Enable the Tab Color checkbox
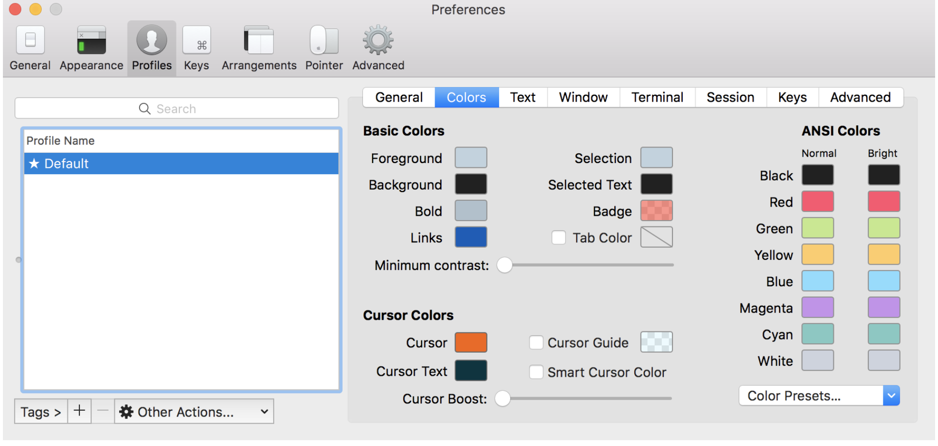The width and height of the screenshot is (938, 446). tap(559, 238)
